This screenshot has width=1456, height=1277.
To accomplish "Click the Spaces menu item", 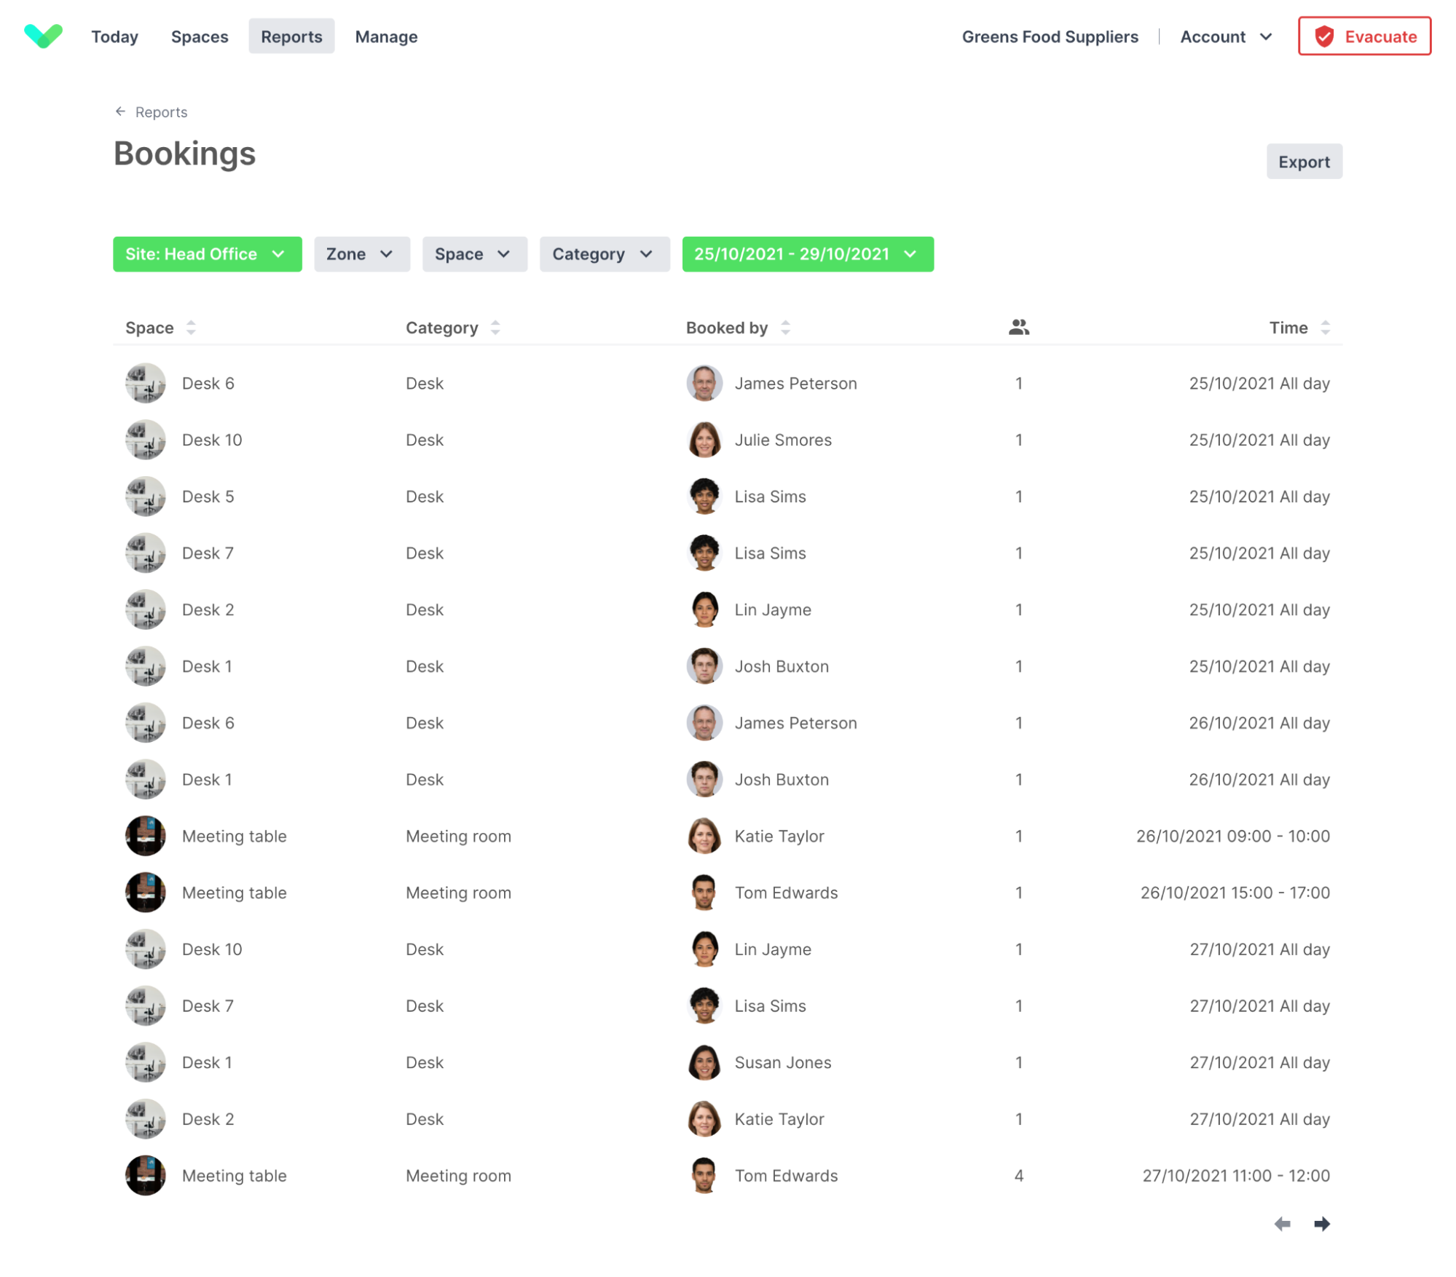I will pyautogui.click(x=198, y=36).
